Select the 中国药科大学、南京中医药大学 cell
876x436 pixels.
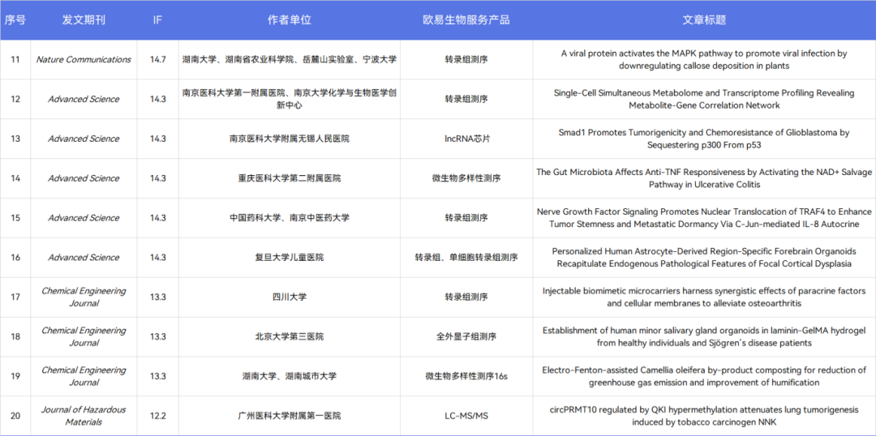290,218
